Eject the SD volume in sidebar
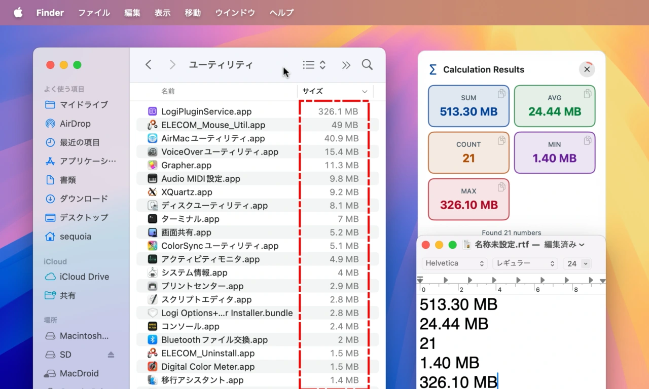 pos(111,355)
